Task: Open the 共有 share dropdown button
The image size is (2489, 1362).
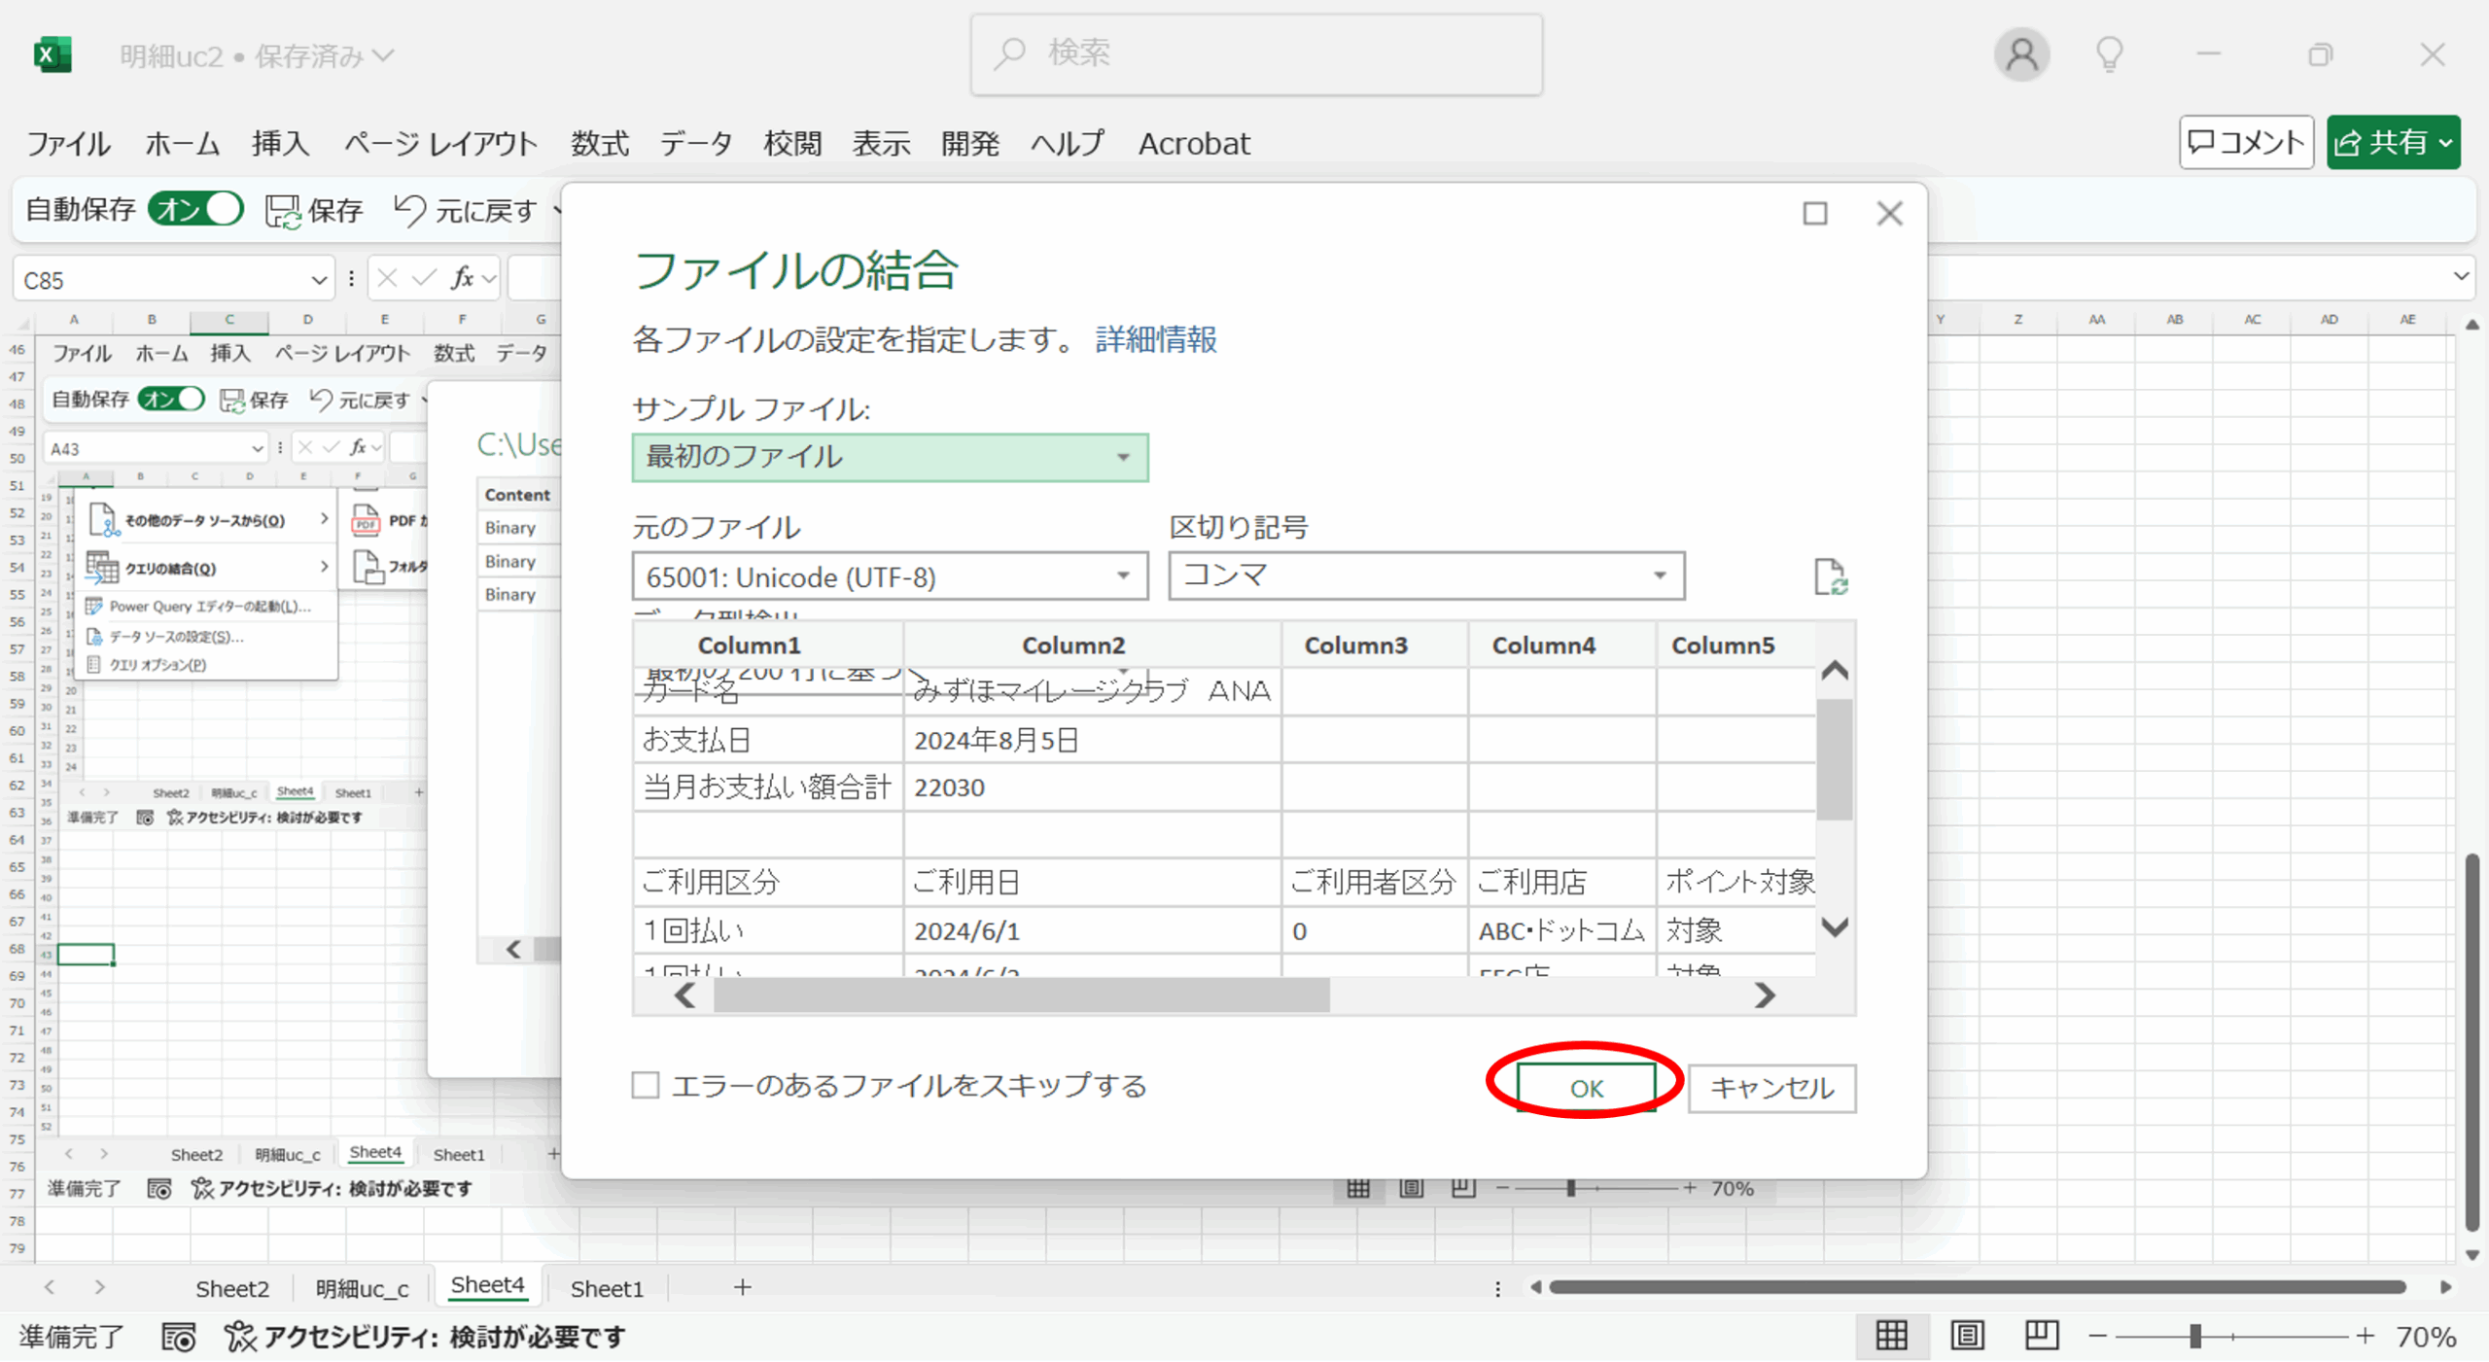Action: point(2393,143)
